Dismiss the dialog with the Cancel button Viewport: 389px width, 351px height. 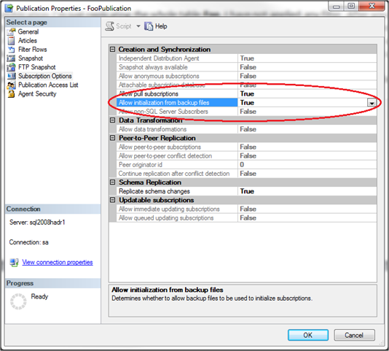click(354, 335)
